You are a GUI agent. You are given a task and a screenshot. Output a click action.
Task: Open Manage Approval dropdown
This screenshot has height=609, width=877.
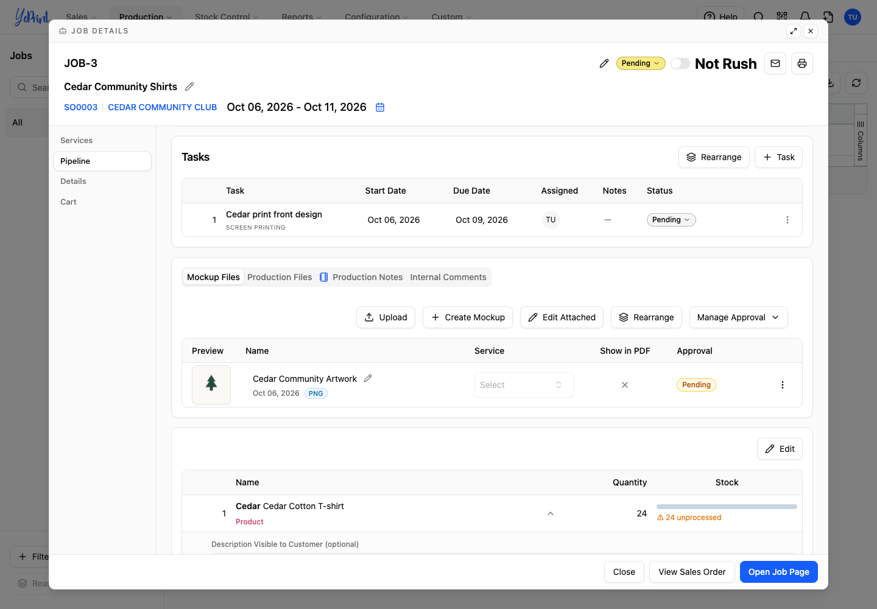point(738,317)
